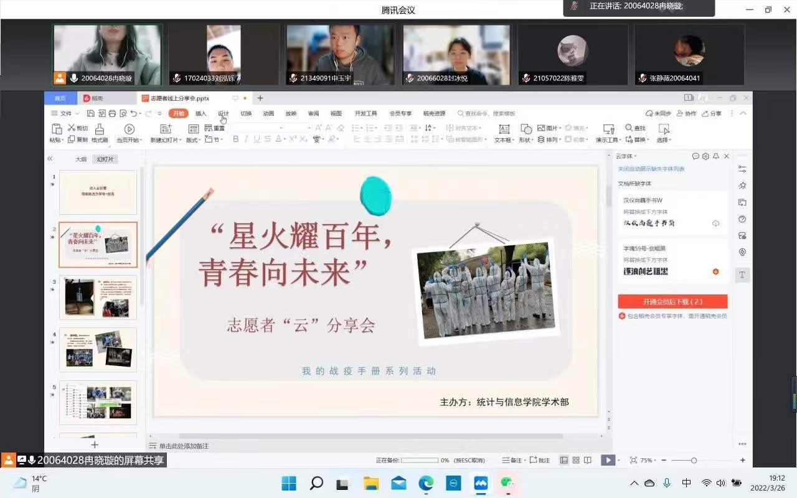This screenshot has width=797, height=498.
Task: Click the Cut (剪切) scissors icon
Action: pyautogui.click(x=72, y=128)
